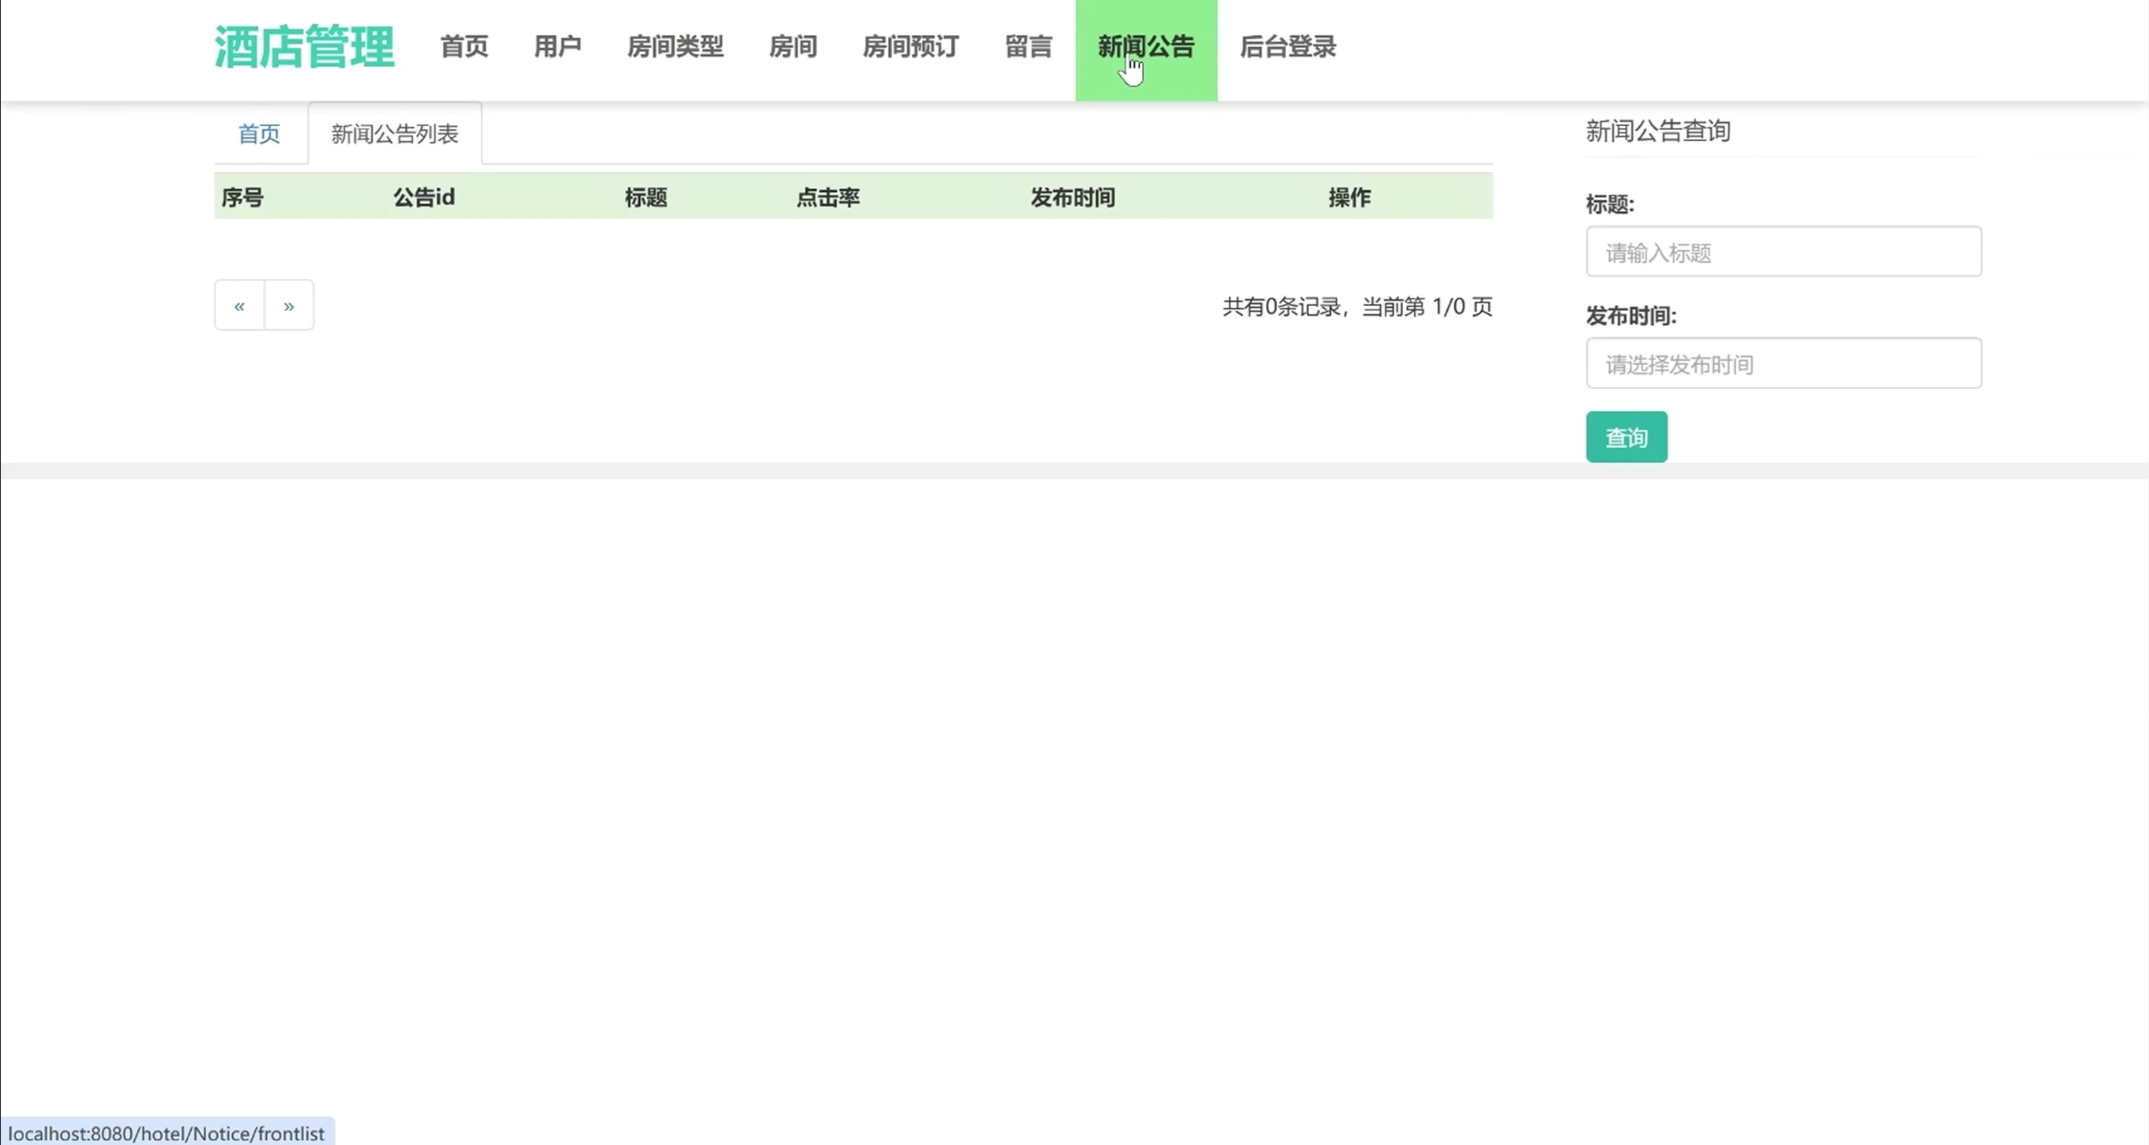The image size is (2149, 1145).
Task: Click the 标题 table column header
Action: click(646, 198)
